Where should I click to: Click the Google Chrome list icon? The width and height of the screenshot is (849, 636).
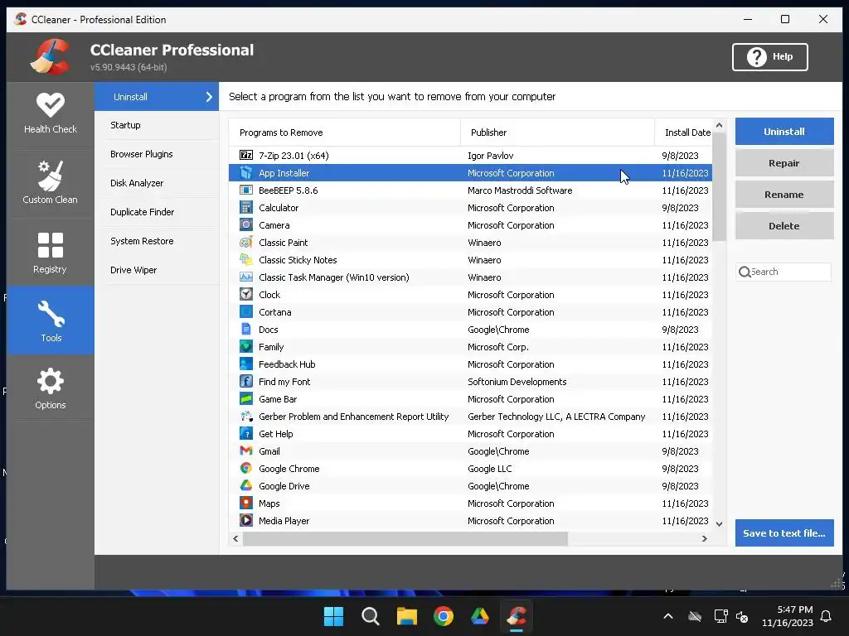(x=245, y=469)
